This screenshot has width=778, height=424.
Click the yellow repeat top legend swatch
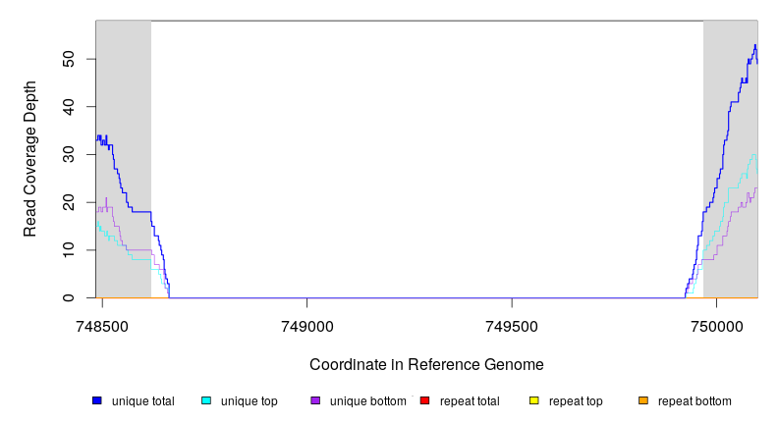(x=534, y=401)
